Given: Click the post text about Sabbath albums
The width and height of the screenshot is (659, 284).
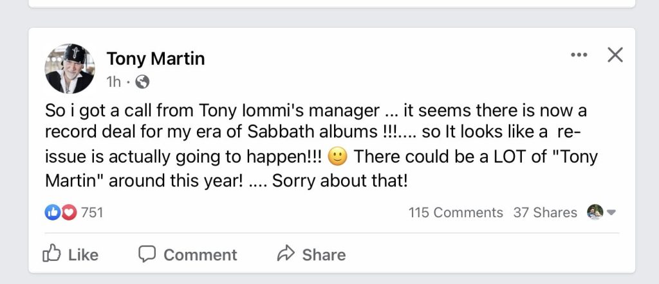Looking at the screenshot, I should [x=315, y=145].
